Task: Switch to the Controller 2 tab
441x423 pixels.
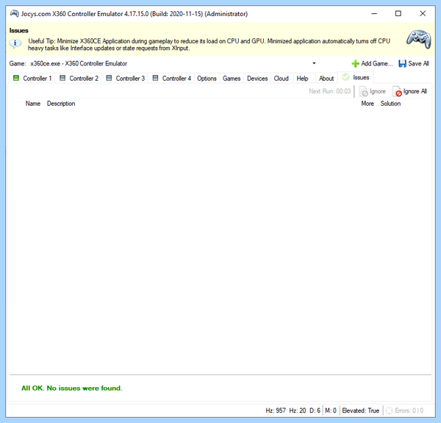Action: (x=79, y=79)
